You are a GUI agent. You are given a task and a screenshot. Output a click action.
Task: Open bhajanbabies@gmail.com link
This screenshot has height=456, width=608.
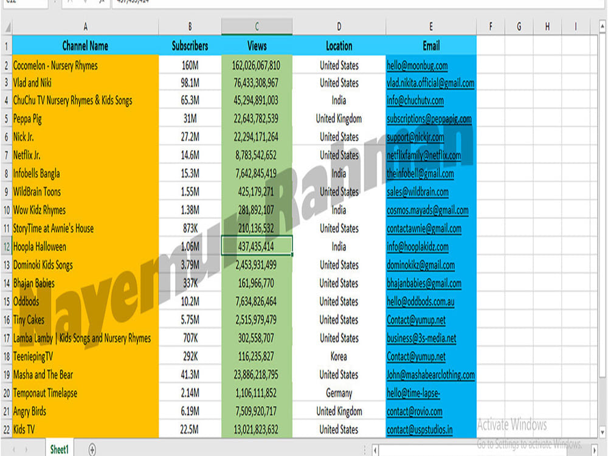click(x=424, y=283)
